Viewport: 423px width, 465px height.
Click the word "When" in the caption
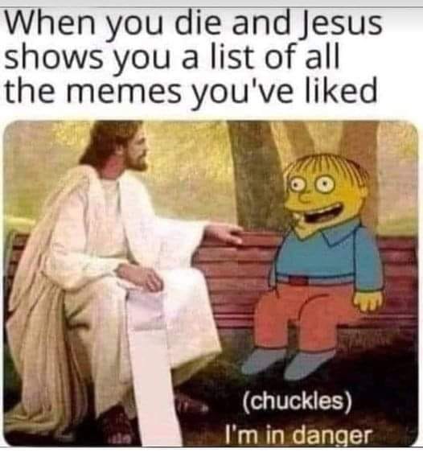coord(50,23)
